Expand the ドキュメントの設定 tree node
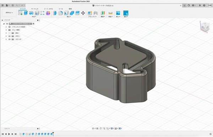Viewport: 213px width, 137px height. pos(6,27)
